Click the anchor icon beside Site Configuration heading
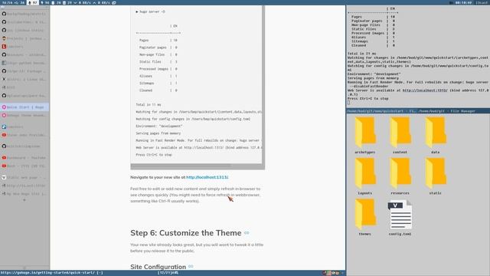This screenshot has width=490, height=276. pos(191,267)
